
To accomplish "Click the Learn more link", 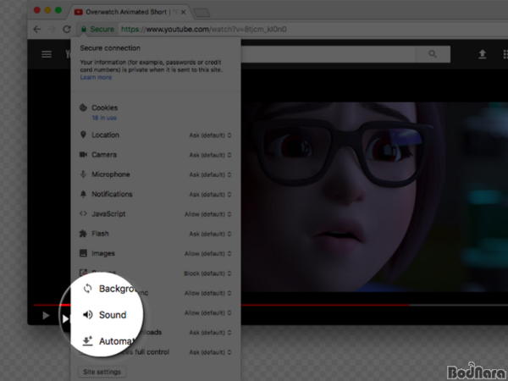I will pos(96,77).
